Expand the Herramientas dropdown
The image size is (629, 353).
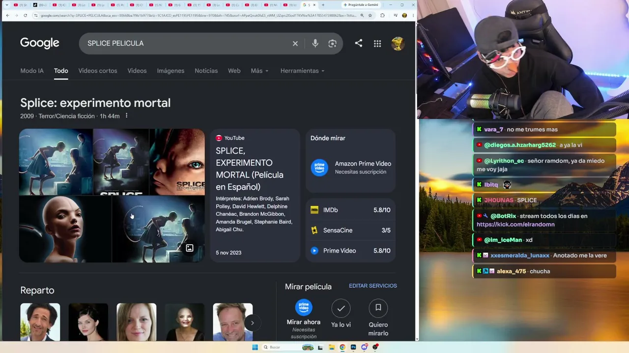point(302,71)
